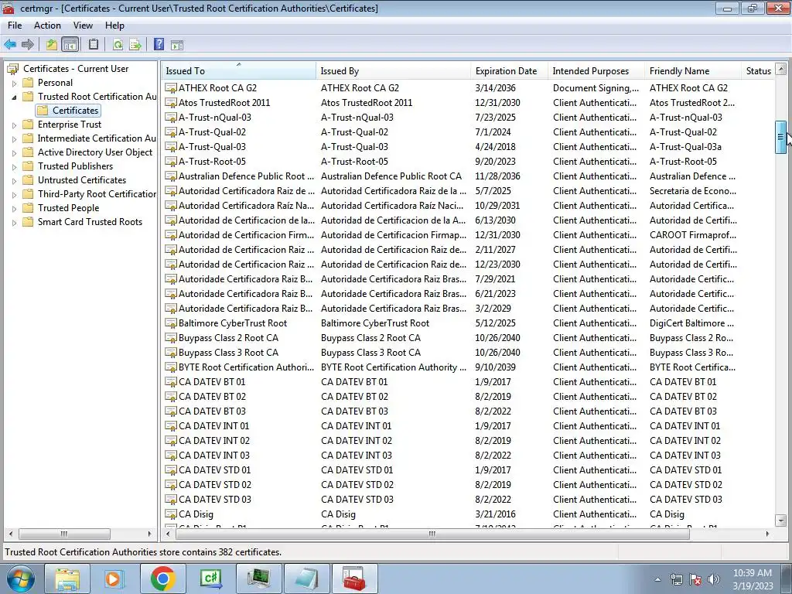Click the Certificates - Current User root icon

[13, 69]
